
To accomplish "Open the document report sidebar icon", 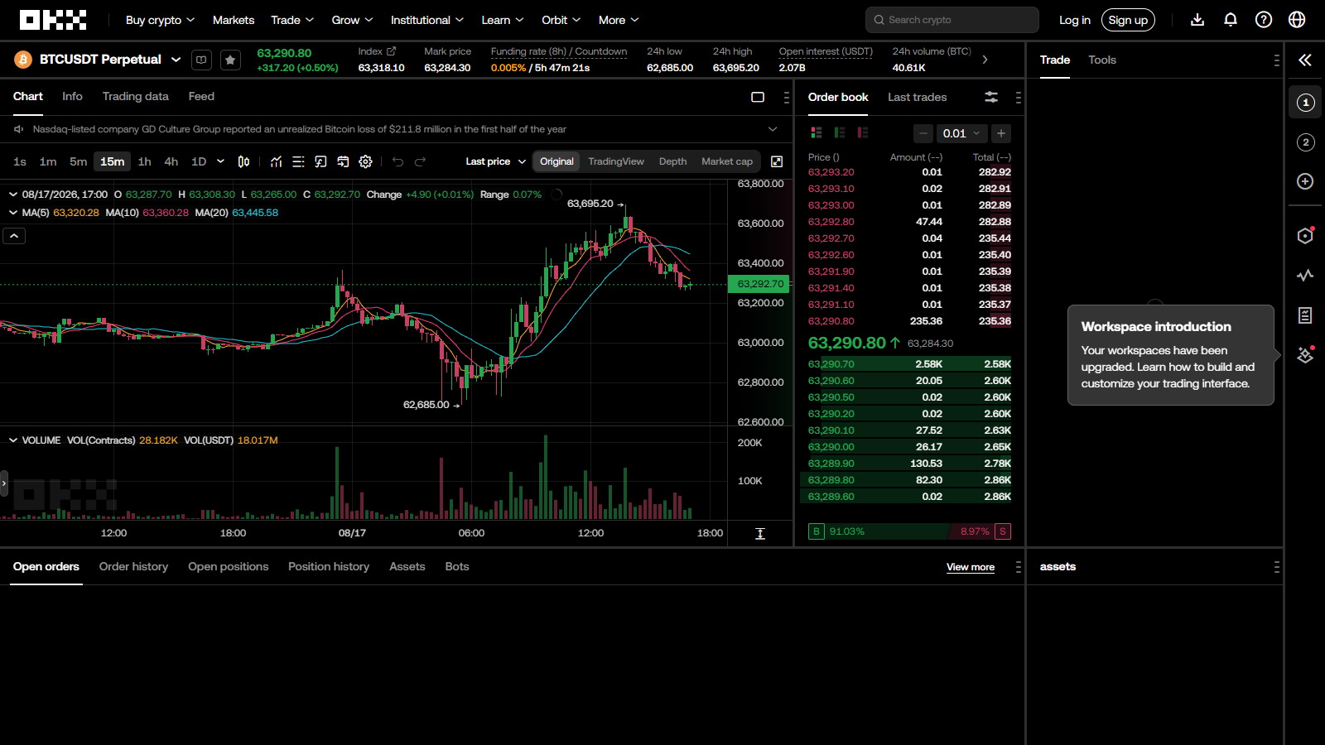I will tap(1305, 315).
